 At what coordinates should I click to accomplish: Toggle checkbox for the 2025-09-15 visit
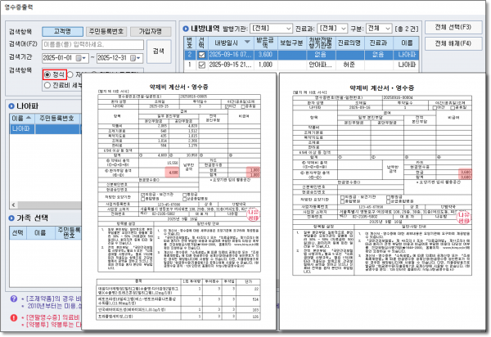[x=201, y=65]
